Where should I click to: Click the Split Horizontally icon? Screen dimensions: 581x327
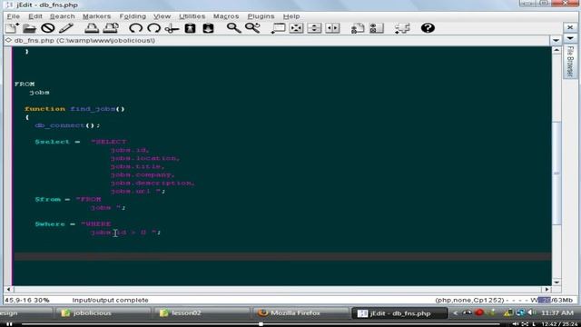tap(314, 28)
